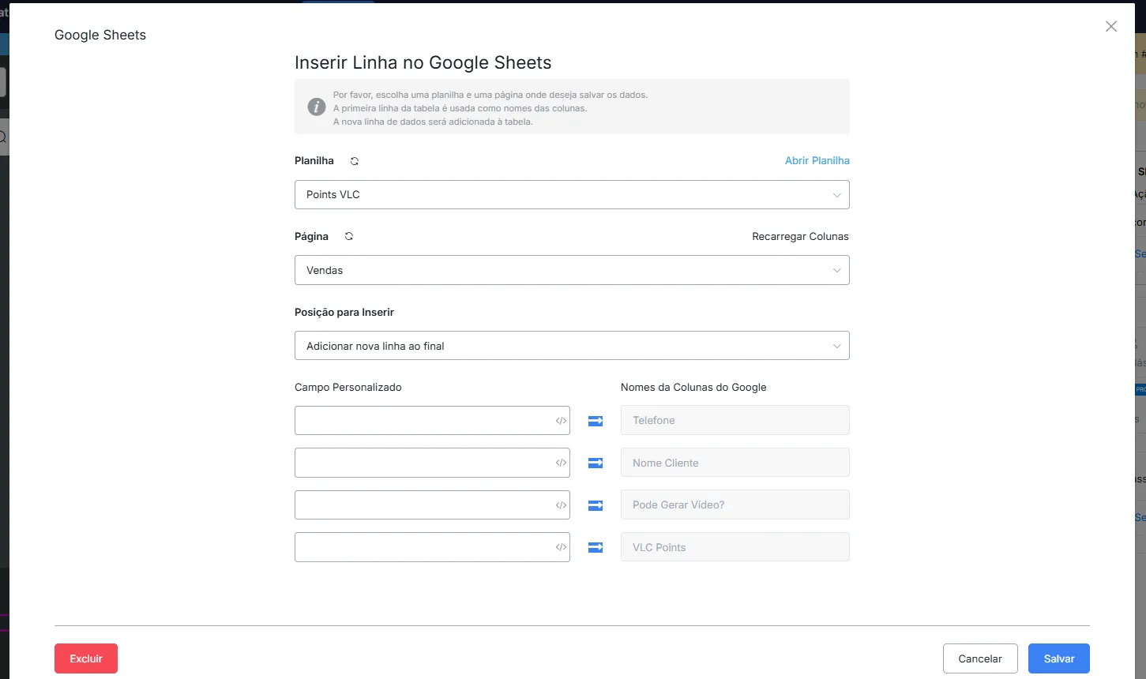
Task: Click the mapping arrow for Telefone
Action: pyautogui.click(x=596, y=421)
